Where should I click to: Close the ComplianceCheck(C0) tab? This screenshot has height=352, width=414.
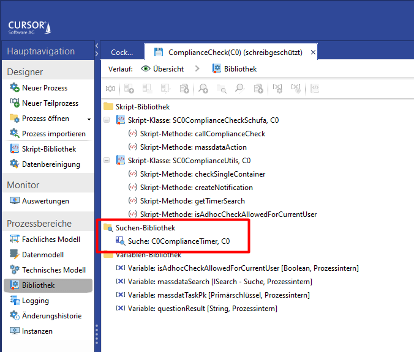313,53
